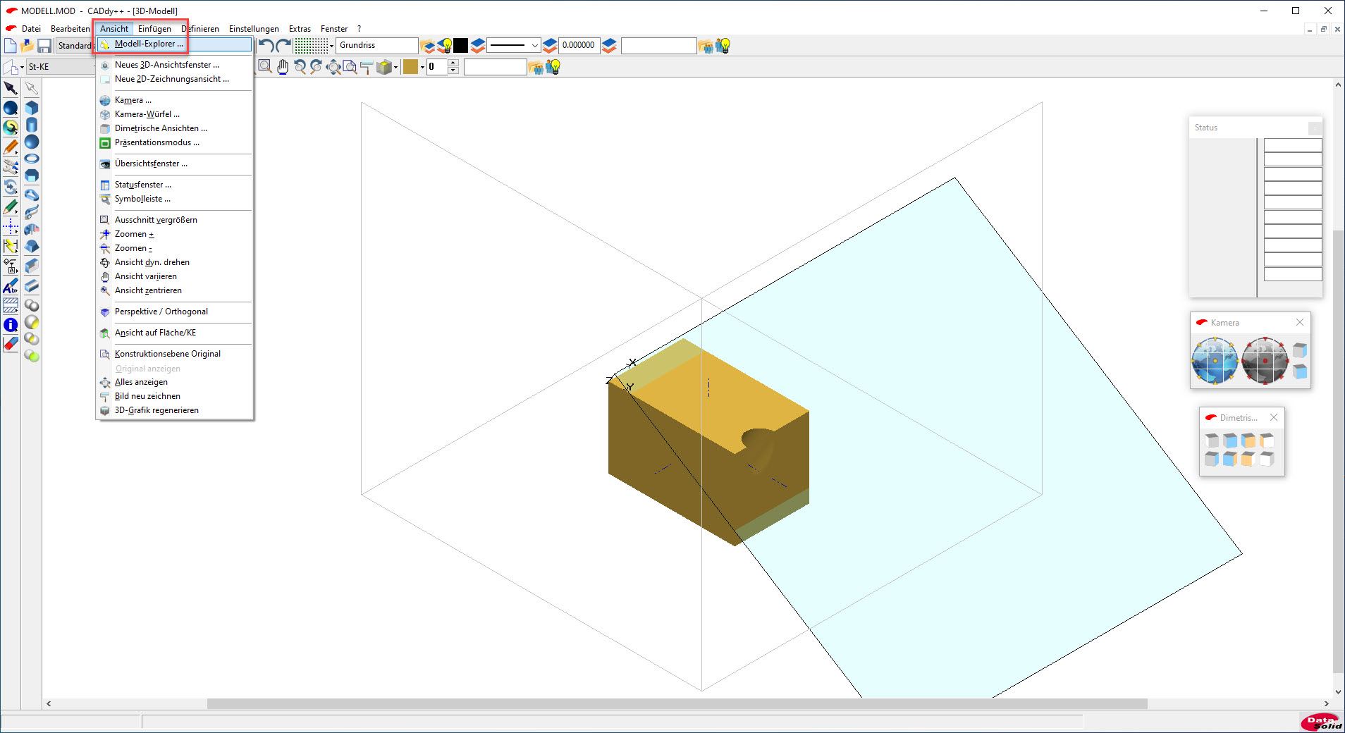The image size is (1345, 733).
Task: Choose Neues 3D-Ansichtsfenster menu entry
Action: [174, 65]
